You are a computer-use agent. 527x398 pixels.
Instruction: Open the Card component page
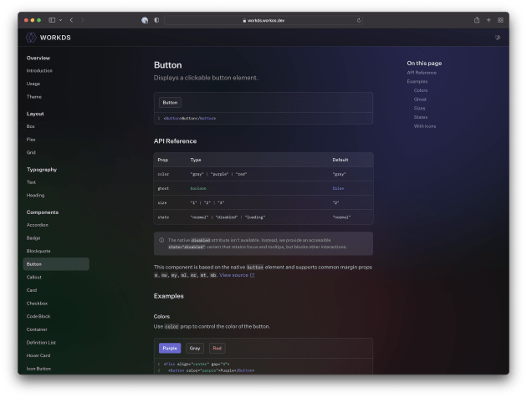(x=32, y=290)
